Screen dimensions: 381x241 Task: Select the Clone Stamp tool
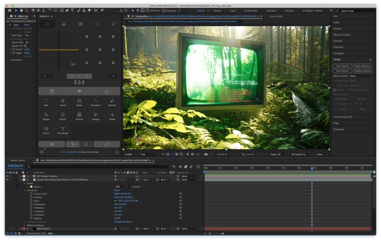pyautogui.click(x=84, y=10)
